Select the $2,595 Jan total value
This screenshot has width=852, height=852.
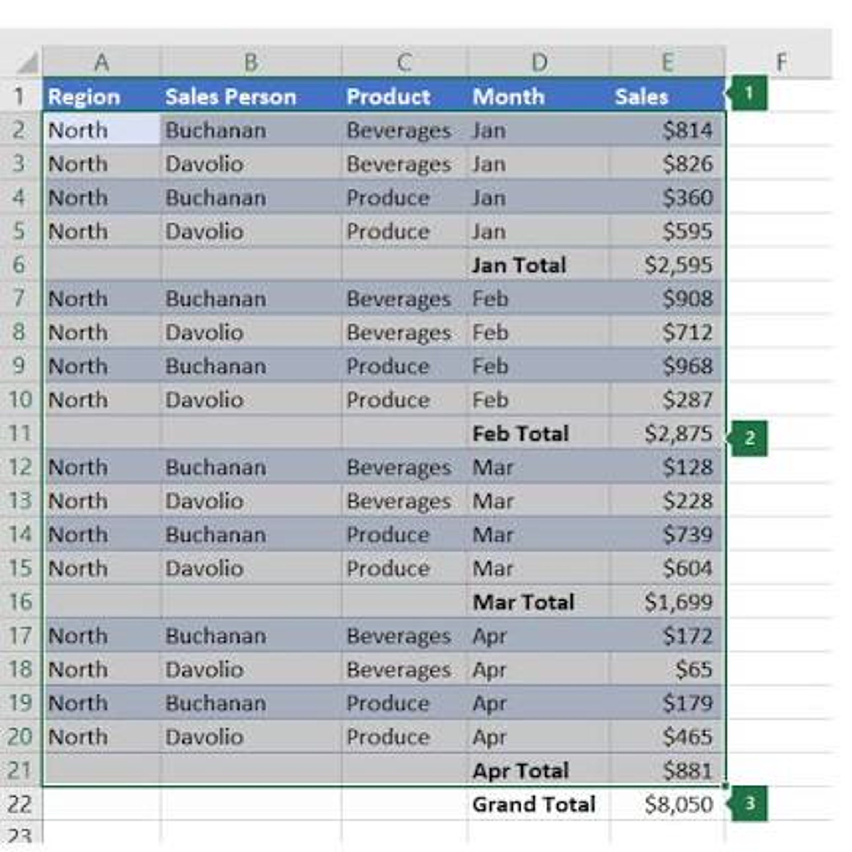click(x=668, y=264)
